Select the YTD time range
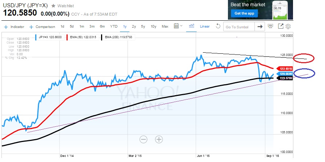 [x=114, y=27]
